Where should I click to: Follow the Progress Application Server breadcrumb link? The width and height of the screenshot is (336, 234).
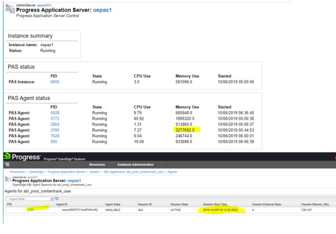point(66,172)
